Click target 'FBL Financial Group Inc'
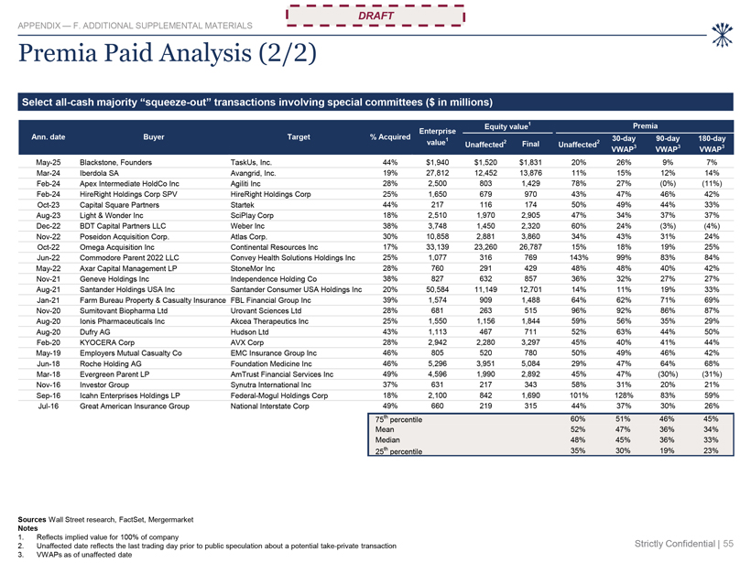Image resolution: width=751 pixels, height=563 pixels. pos(270,300)
